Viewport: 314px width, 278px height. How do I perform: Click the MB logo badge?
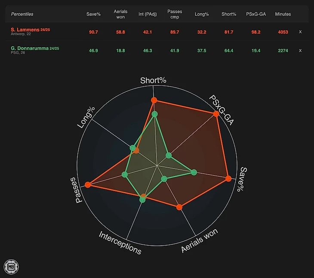pyautogui.click(x=10, y=266)
